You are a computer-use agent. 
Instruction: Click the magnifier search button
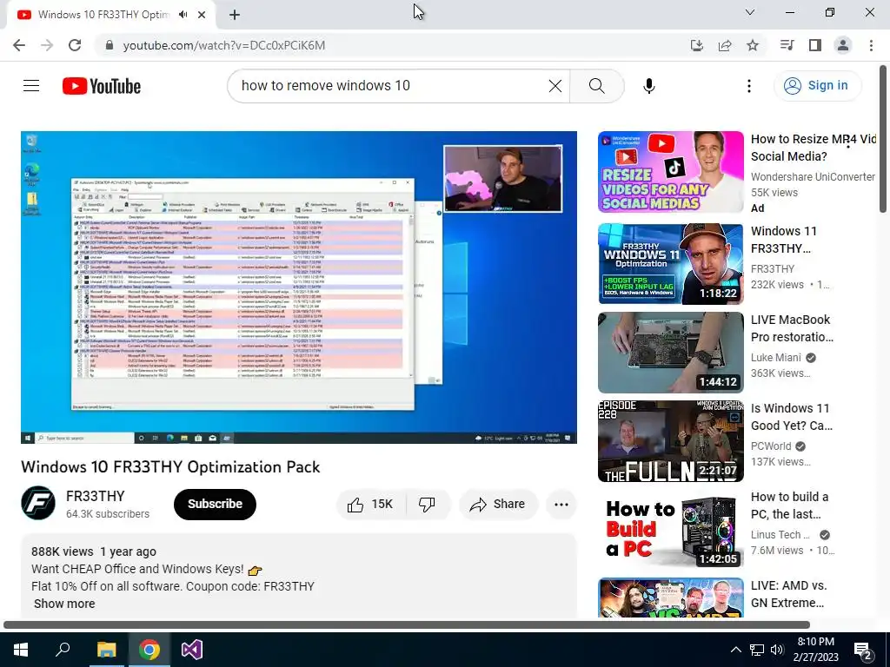pos(596,86)
